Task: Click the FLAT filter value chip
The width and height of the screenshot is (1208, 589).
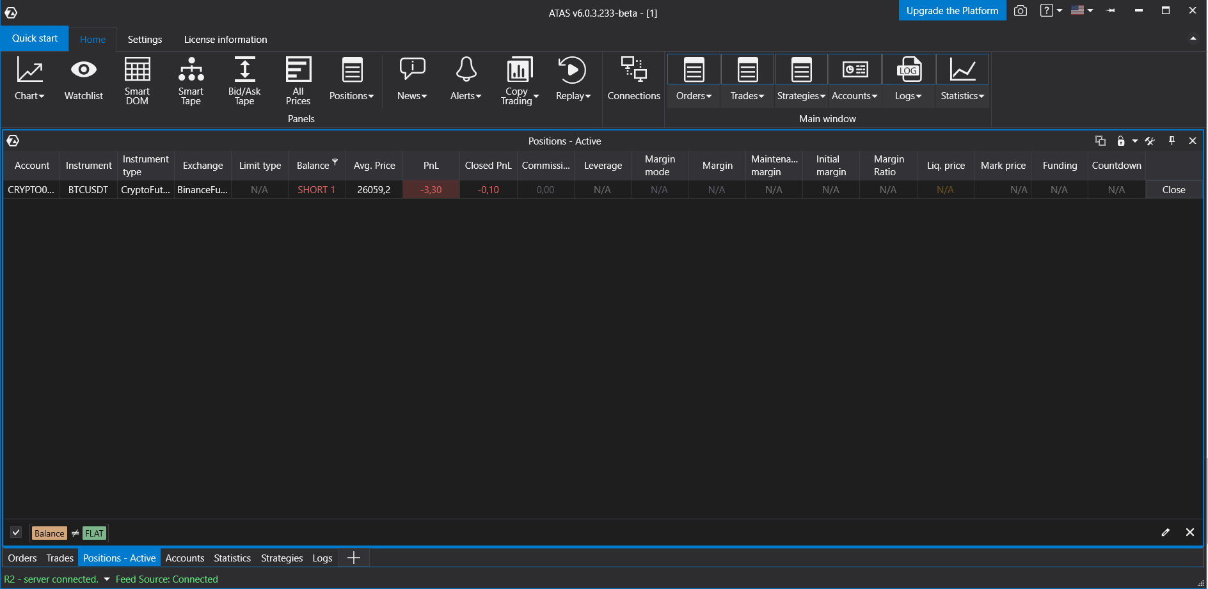Action: tap(94, 533)
